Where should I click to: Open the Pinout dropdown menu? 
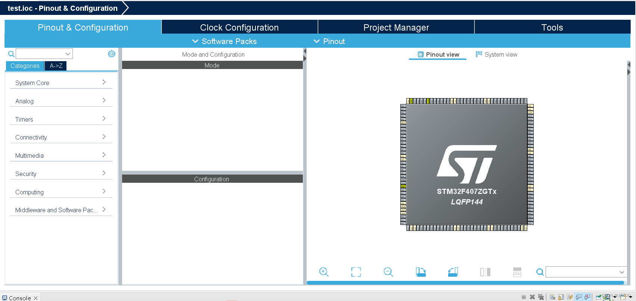pyautogui.click(x=329, y=41)
